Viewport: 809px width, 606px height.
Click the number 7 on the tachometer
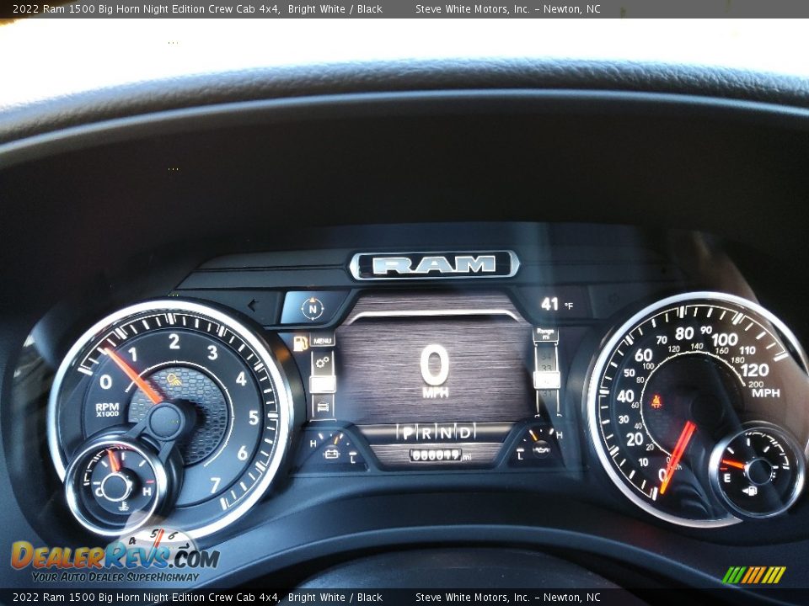(215, 485)
